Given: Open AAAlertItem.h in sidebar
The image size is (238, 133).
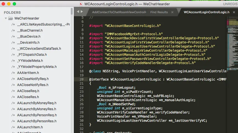Looking at the screenshot, I should (x=28, y=73).
